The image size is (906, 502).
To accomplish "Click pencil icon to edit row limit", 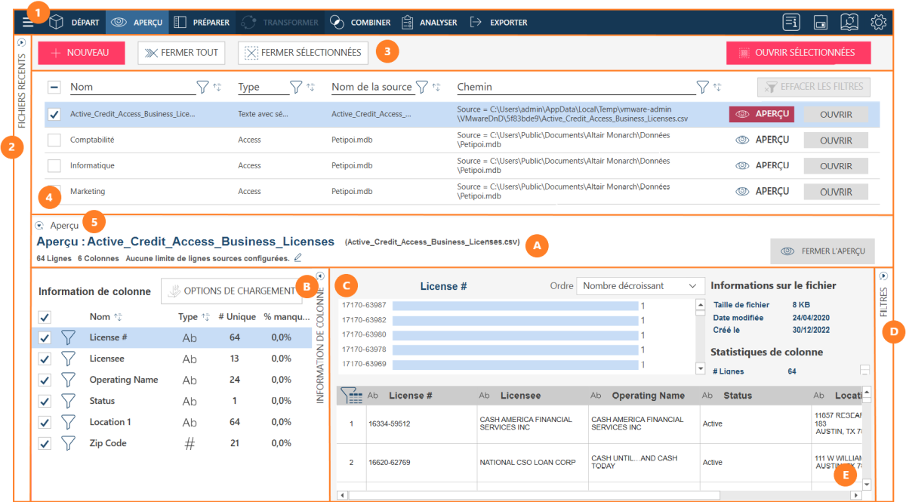I will point(298,258).
